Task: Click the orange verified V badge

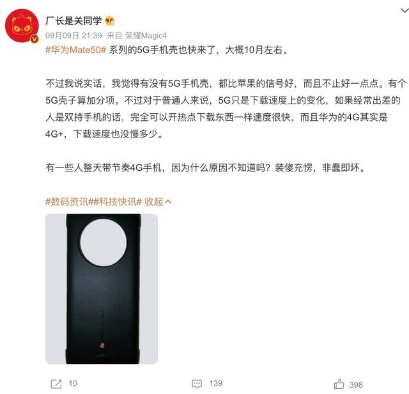Action: (x=35, y=39)
